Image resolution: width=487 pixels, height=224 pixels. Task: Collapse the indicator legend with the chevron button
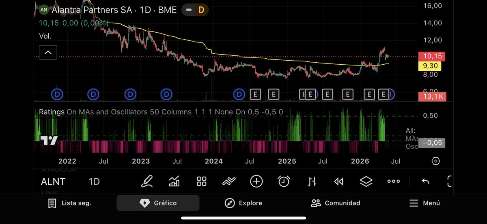click(x=48, y=52)
